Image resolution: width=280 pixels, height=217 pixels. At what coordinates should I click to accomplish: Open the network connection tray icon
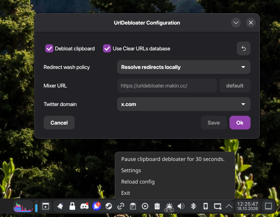pyautogui.click(x=218, y=206)
